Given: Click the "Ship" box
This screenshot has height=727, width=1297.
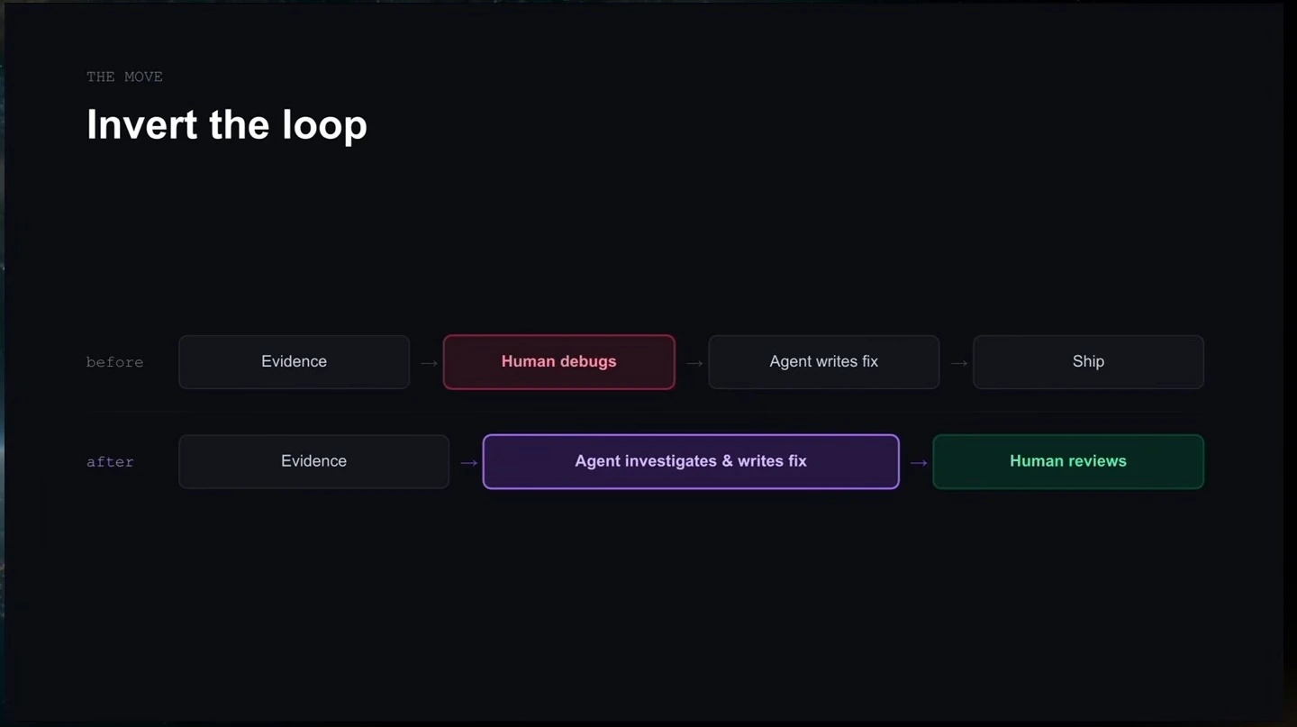Looking at the screenshot, I should [1088, 362].
